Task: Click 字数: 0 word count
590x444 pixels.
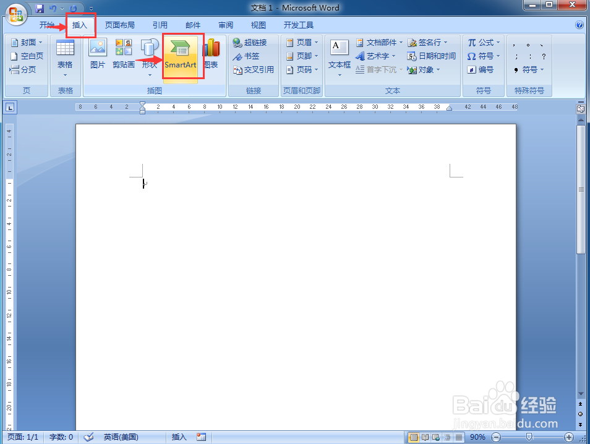Action: click(x=61, y=437)
